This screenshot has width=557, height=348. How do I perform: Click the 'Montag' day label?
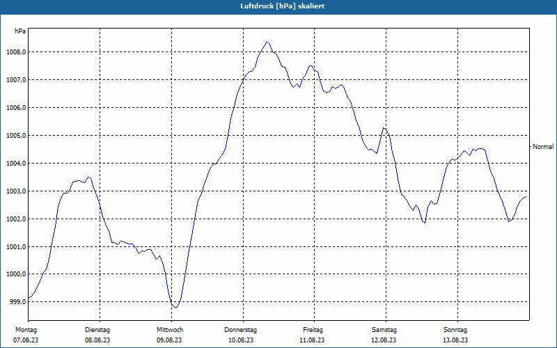pos(26,330)
